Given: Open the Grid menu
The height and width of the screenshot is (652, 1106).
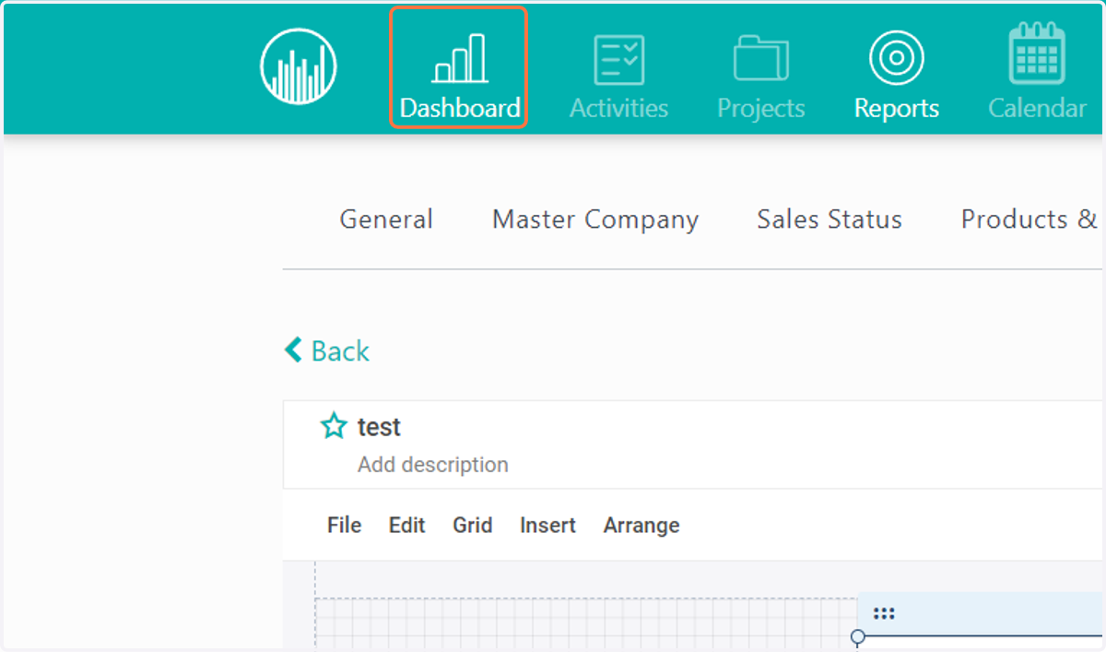Looking at the screenshot, I should tap(472, 526).
